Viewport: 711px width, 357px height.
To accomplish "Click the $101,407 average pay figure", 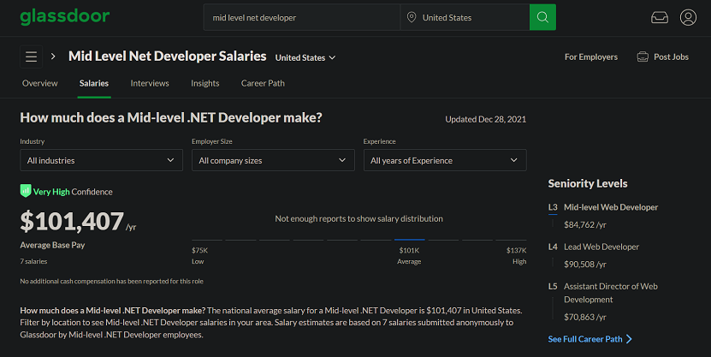I will click(x=72, y=221).
